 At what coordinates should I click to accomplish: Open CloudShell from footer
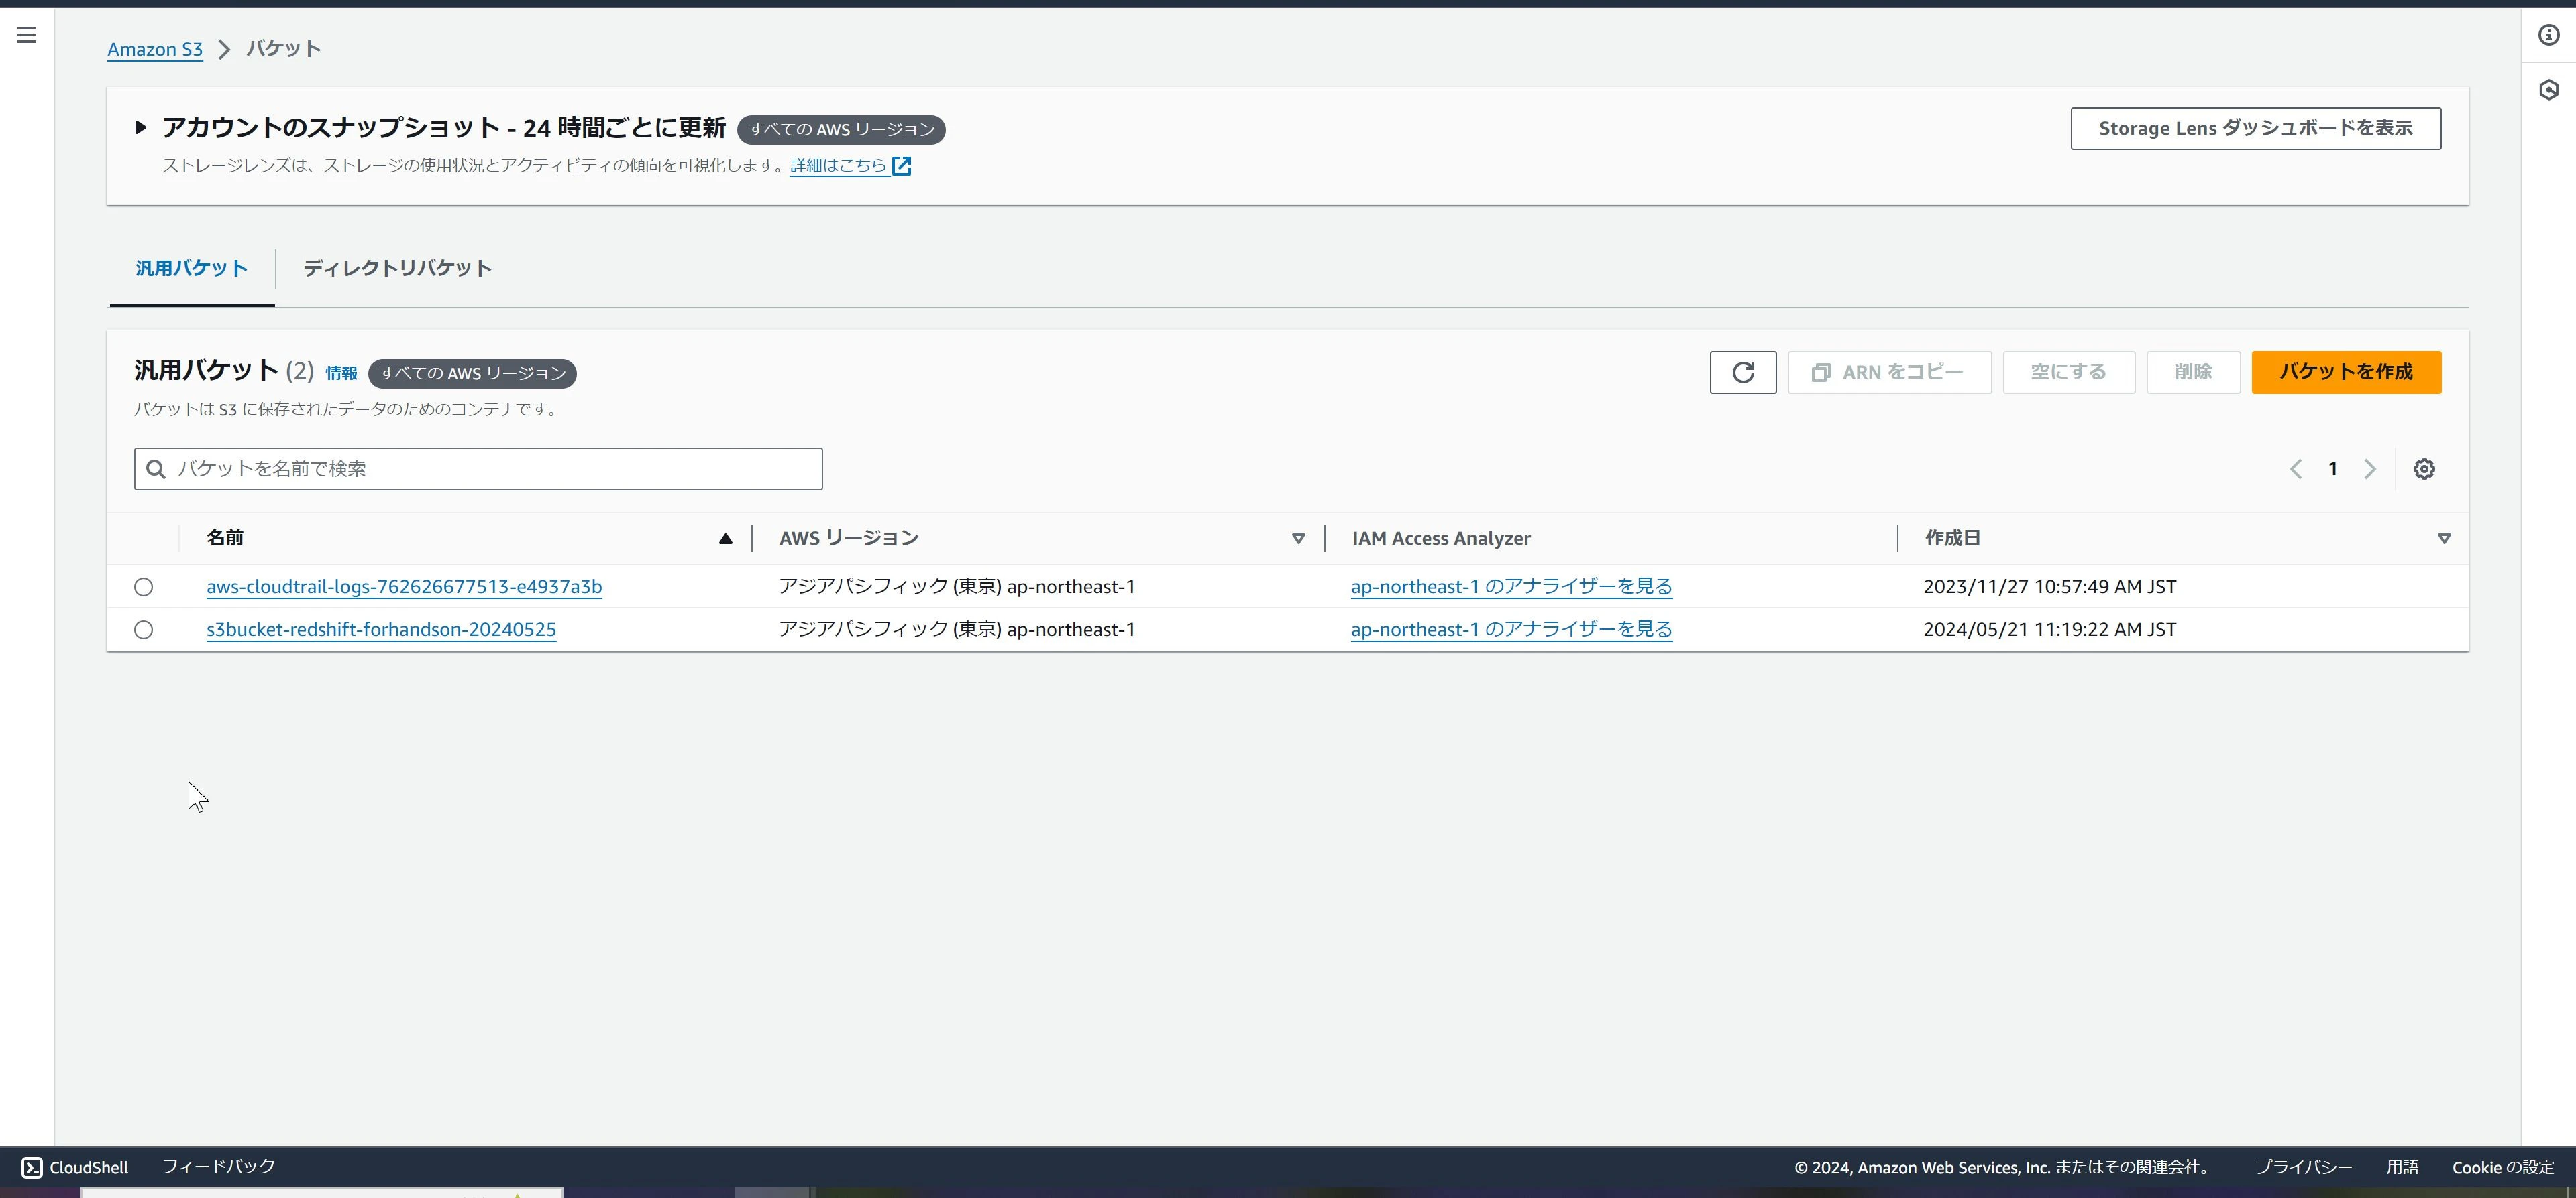(x=75, y=1167)
